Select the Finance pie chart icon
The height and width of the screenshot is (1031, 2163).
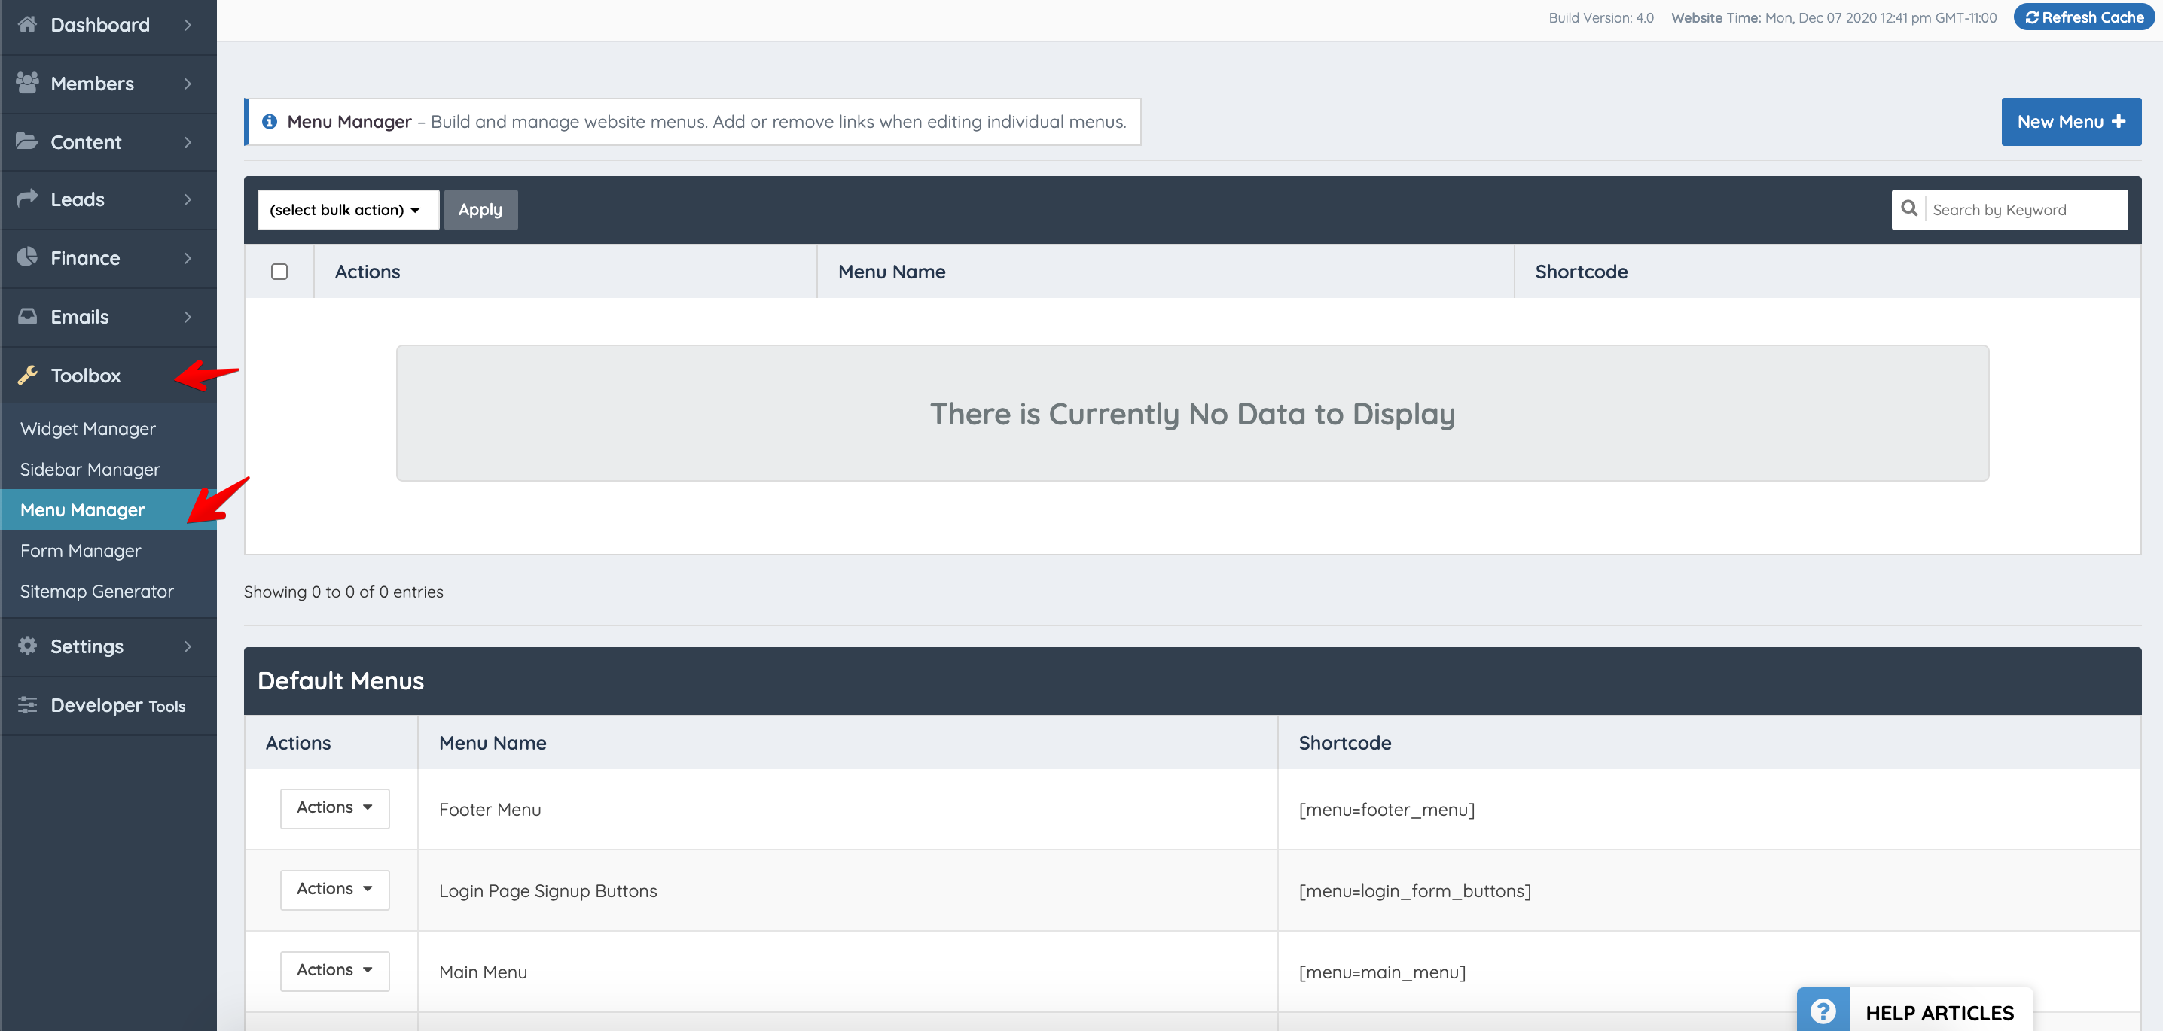(27, 257)
